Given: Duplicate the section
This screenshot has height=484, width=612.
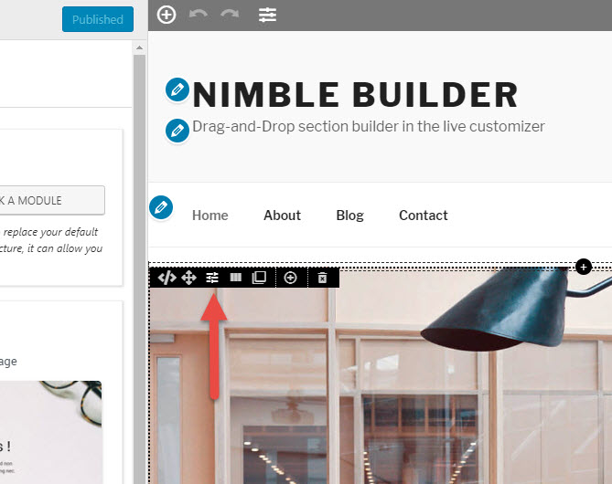Looking at the screenshot, I should pos(259,278).
